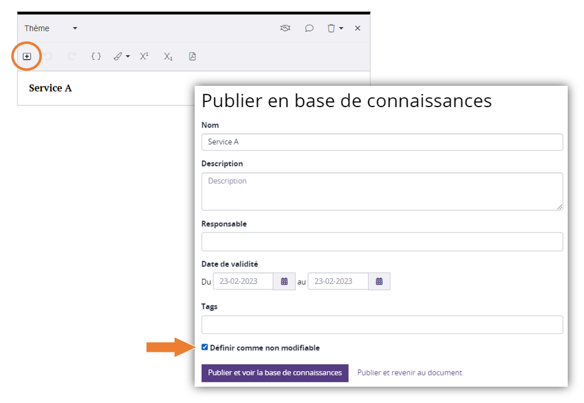Uncheck Définir comme non modifiable

point(205,347)
